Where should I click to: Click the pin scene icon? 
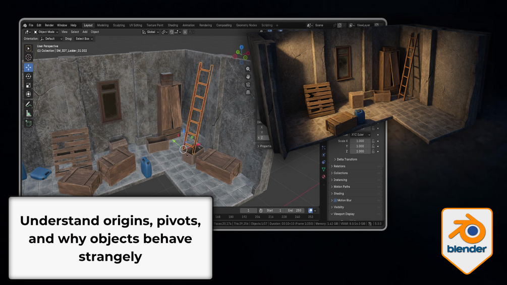click(x=334, y=25)
